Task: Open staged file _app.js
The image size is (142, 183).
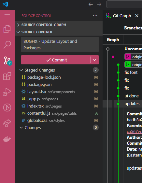Action: coord(59,99)
